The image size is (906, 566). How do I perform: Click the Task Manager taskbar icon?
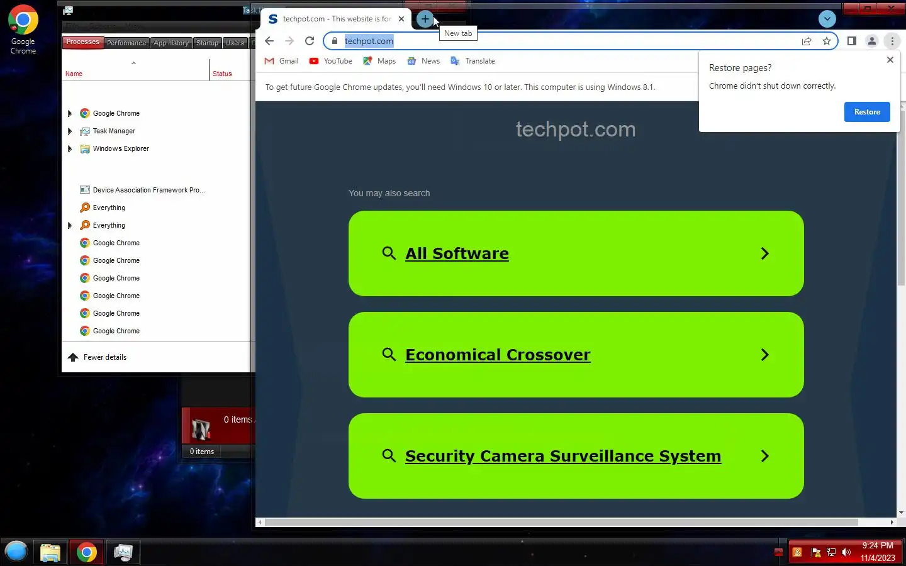(x=123, y=552)
